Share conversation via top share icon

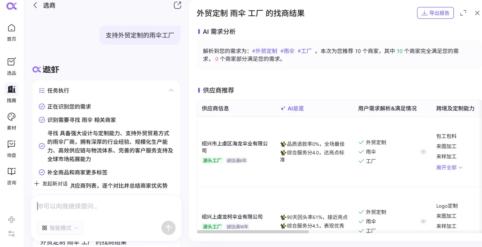177,5
